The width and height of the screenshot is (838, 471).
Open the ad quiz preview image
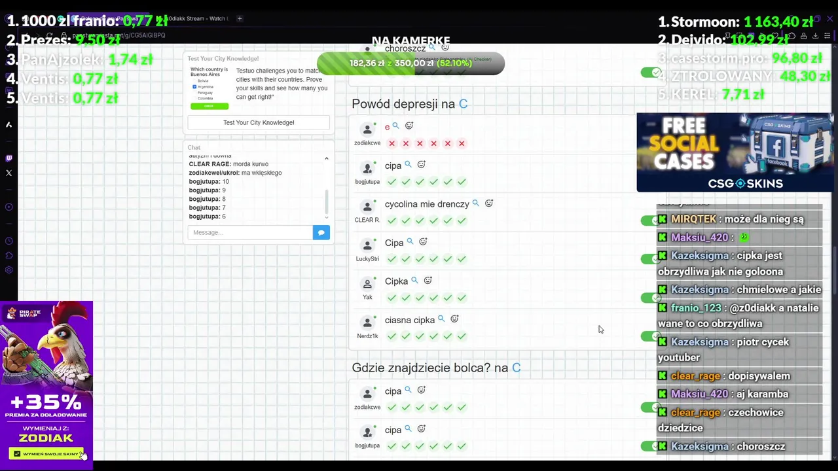coord(209,87)
